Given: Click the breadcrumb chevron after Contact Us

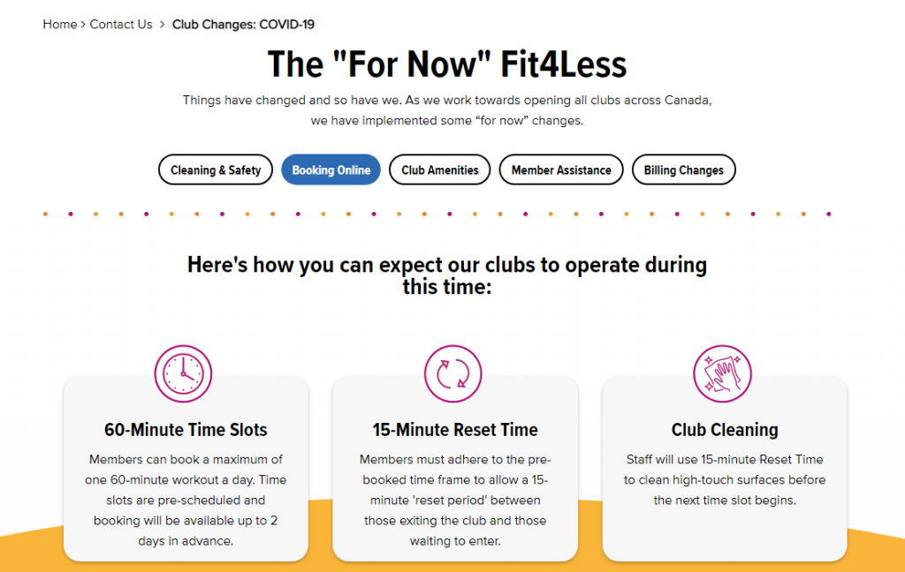Looking at the screenshot, I should point(163,25).
